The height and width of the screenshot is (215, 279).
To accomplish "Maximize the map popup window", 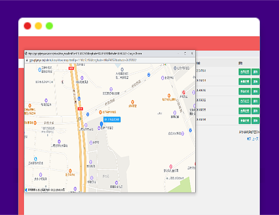I will pos(185,53).
